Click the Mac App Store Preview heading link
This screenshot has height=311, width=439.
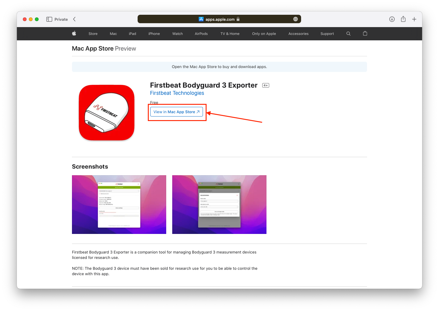(104, 48)
